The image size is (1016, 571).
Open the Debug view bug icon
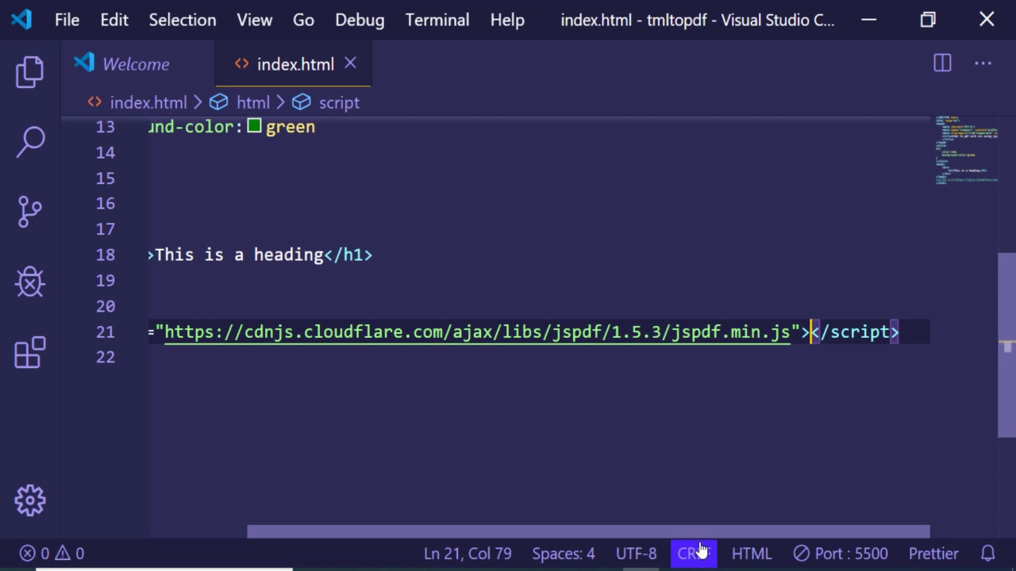pos(30,282)
